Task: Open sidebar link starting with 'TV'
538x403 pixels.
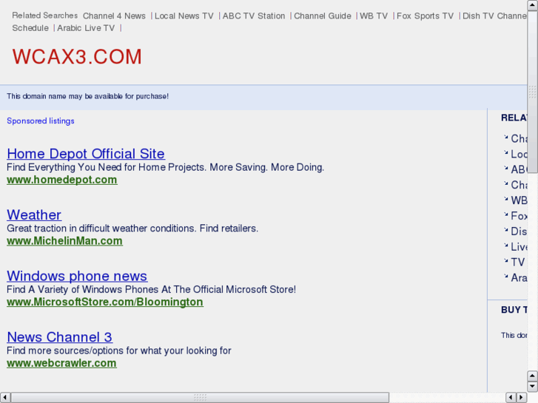Action: click(518, 262)
